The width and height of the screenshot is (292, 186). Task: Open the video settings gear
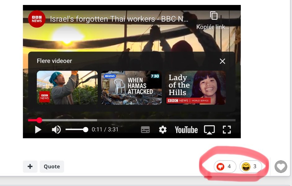(x=163, y=130)
